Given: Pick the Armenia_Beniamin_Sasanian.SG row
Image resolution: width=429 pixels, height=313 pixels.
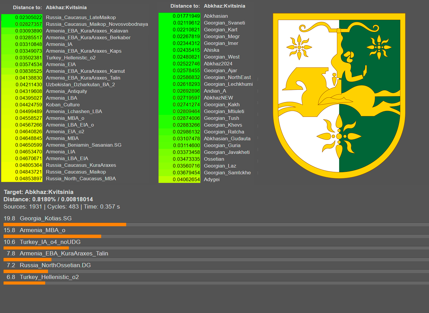Looking at the screenshot, I should coord(83,145).
